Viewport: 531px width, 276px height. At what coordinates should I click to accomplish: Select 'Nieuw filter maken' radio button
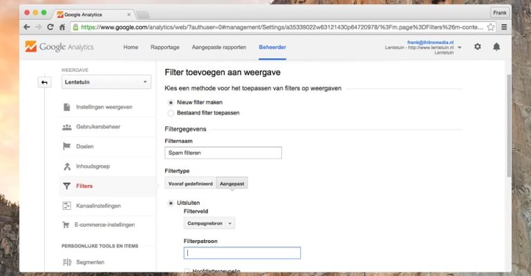tap(171, 102)
